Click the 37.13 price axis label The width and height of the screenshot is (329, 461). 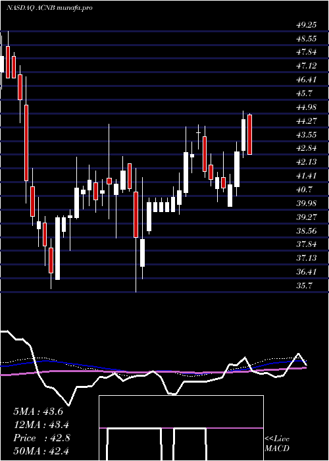(x=307, y=258)
